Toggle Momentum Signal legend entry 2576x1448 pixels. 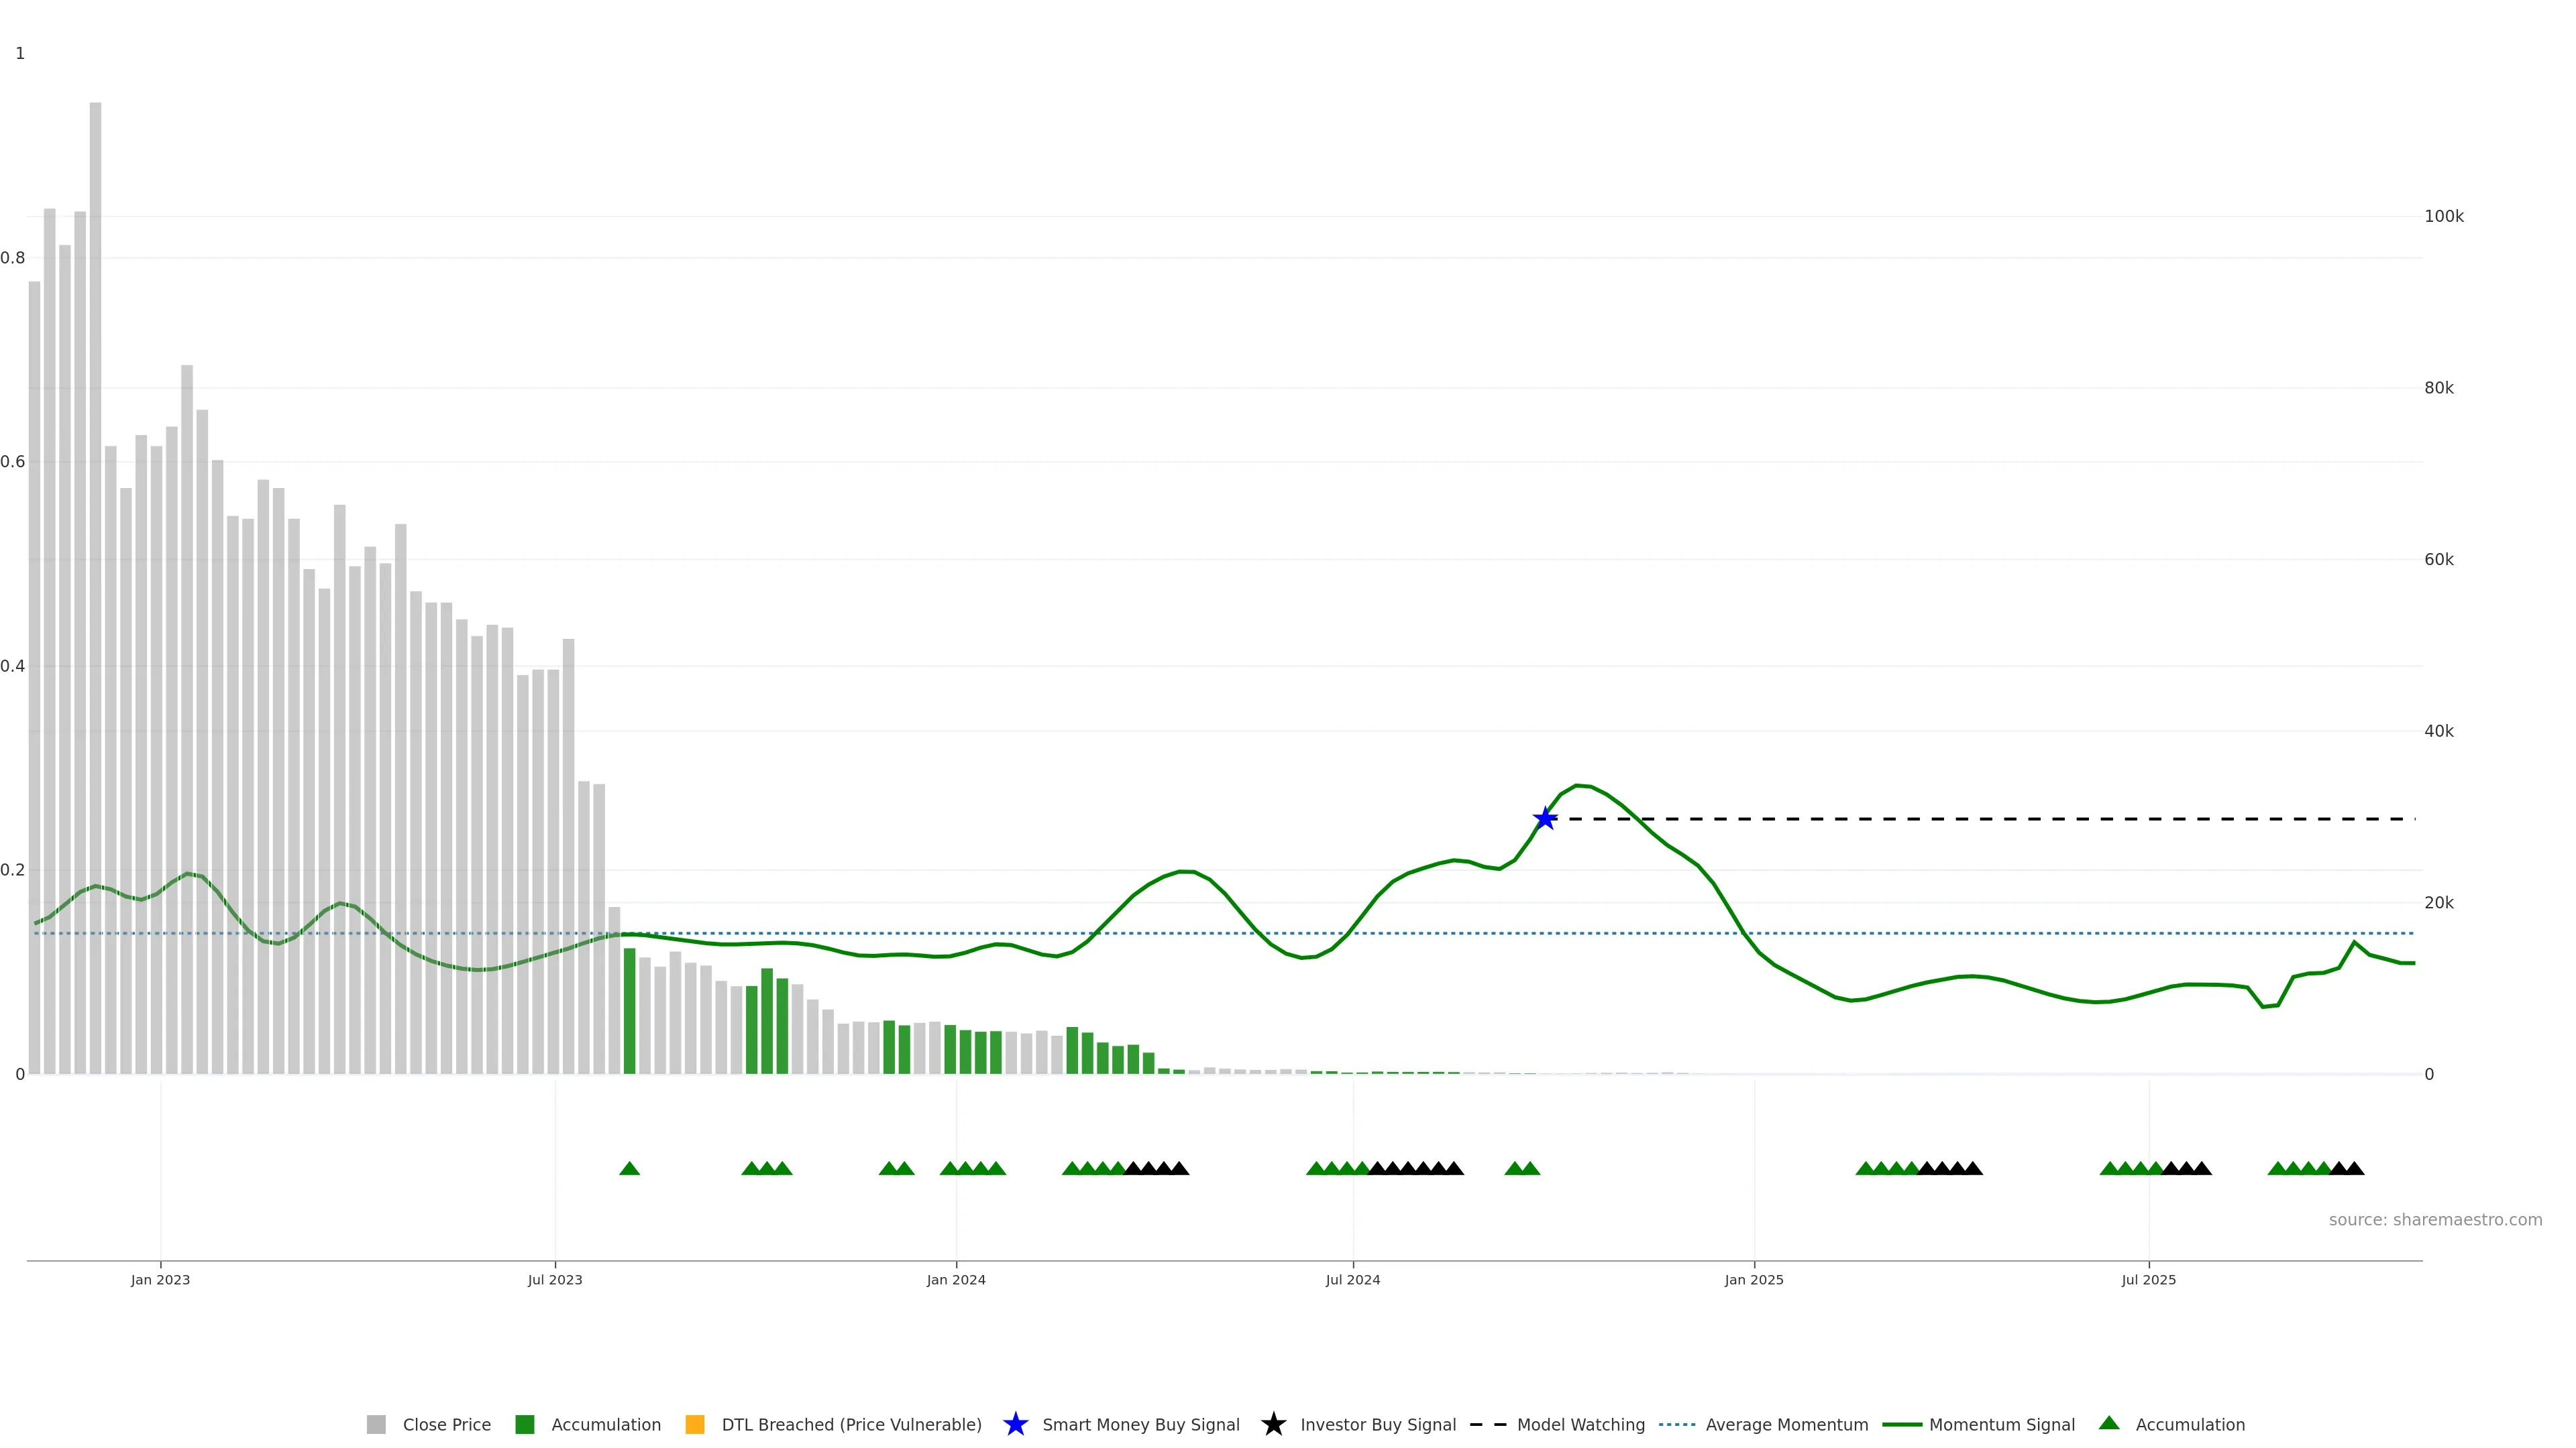2001,1425
